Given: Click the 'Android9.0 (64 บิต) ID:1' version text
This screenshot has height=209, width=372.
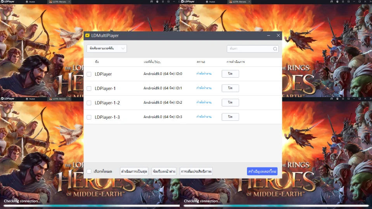Looking at the screenshot, I should pos(163,88).
